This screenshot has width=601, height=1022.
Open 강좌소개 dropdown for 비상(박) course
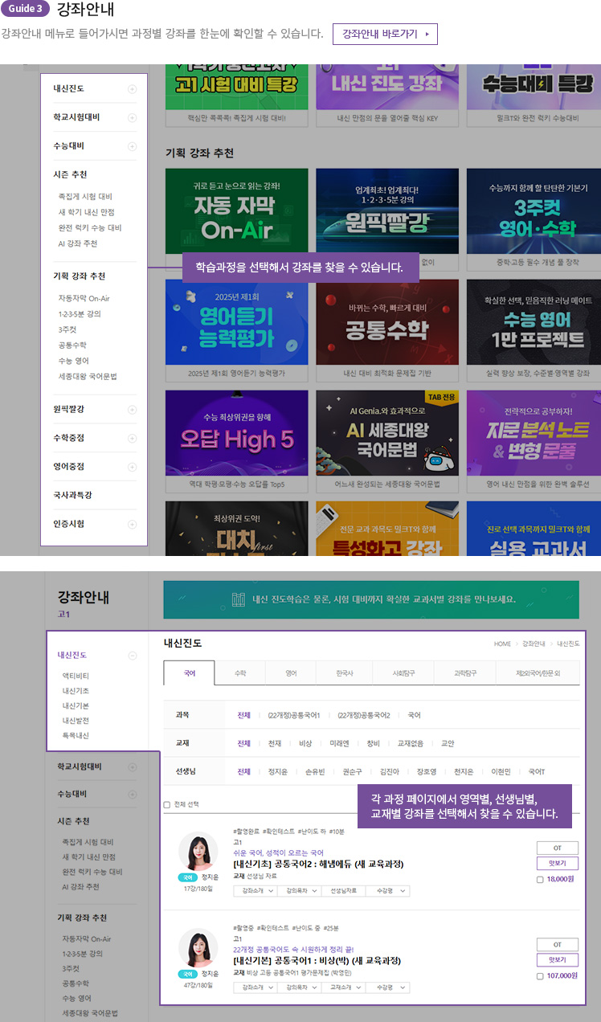(255, 987)
